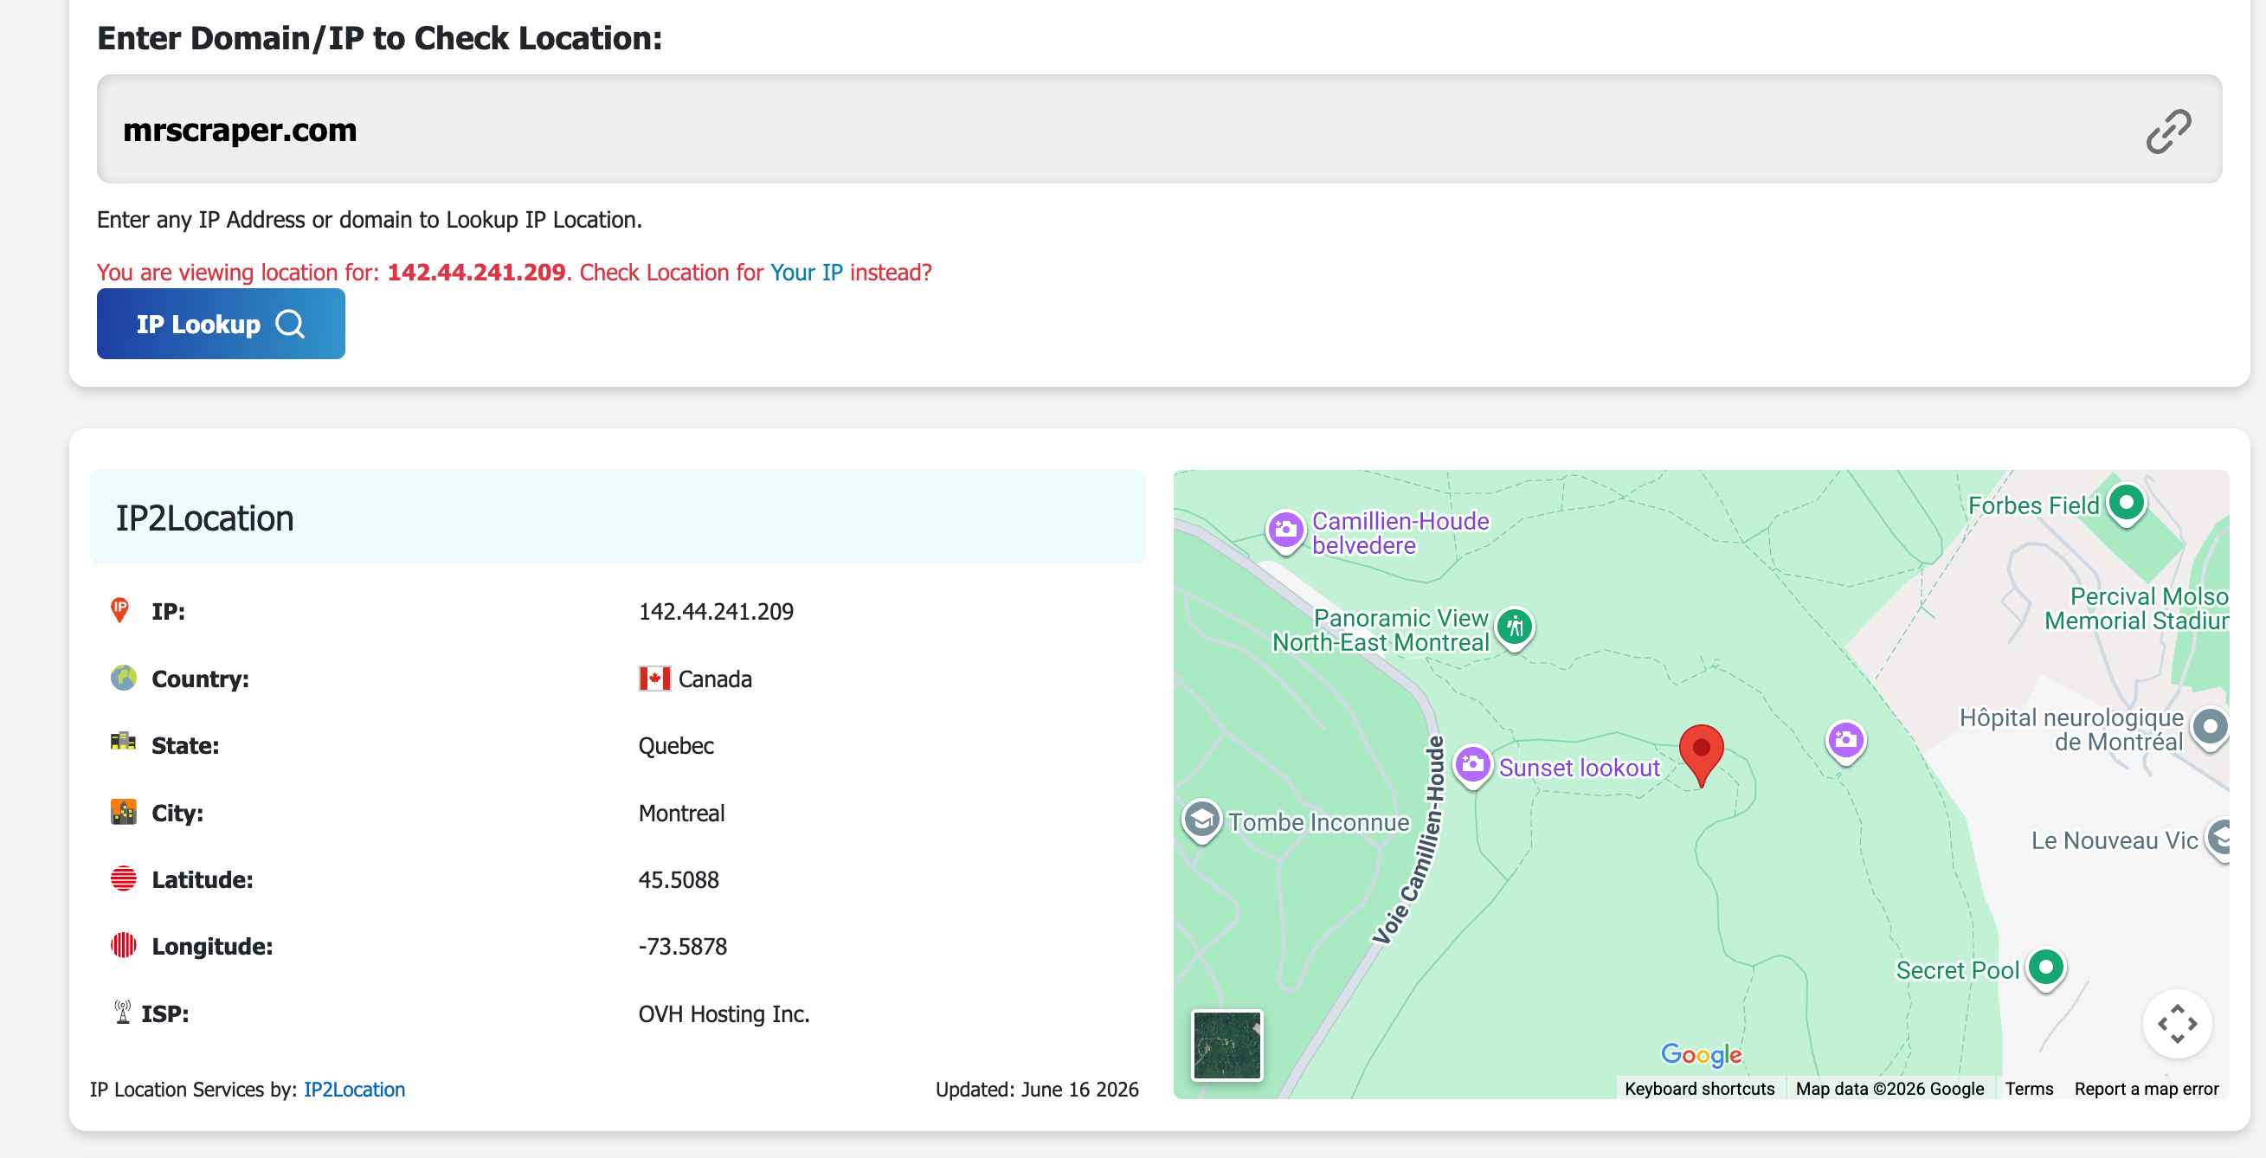Click the Percival Molson Memorial Stadium label

click(2137, 608)
